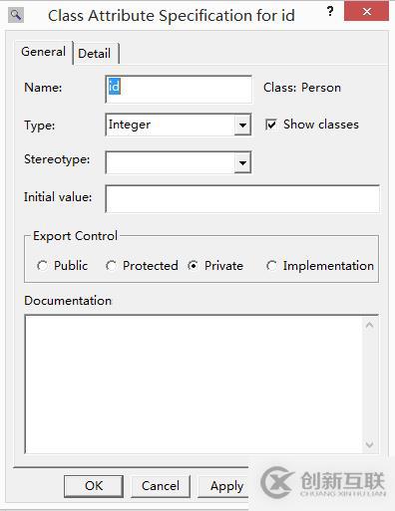Screen dimensions: 395x511
Task: Expand the Stereotype dropdown arrow
Action: (x=242, y=162)
